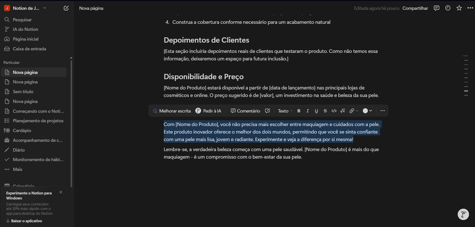The image size is (475, 227).
Task: Click the Página inicial house icon
Action: coord(7,39)
